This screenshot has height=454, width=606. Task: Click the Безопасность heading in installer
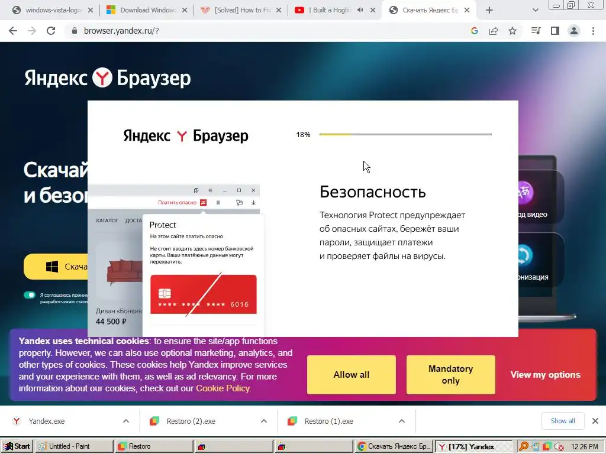point(373,192)
